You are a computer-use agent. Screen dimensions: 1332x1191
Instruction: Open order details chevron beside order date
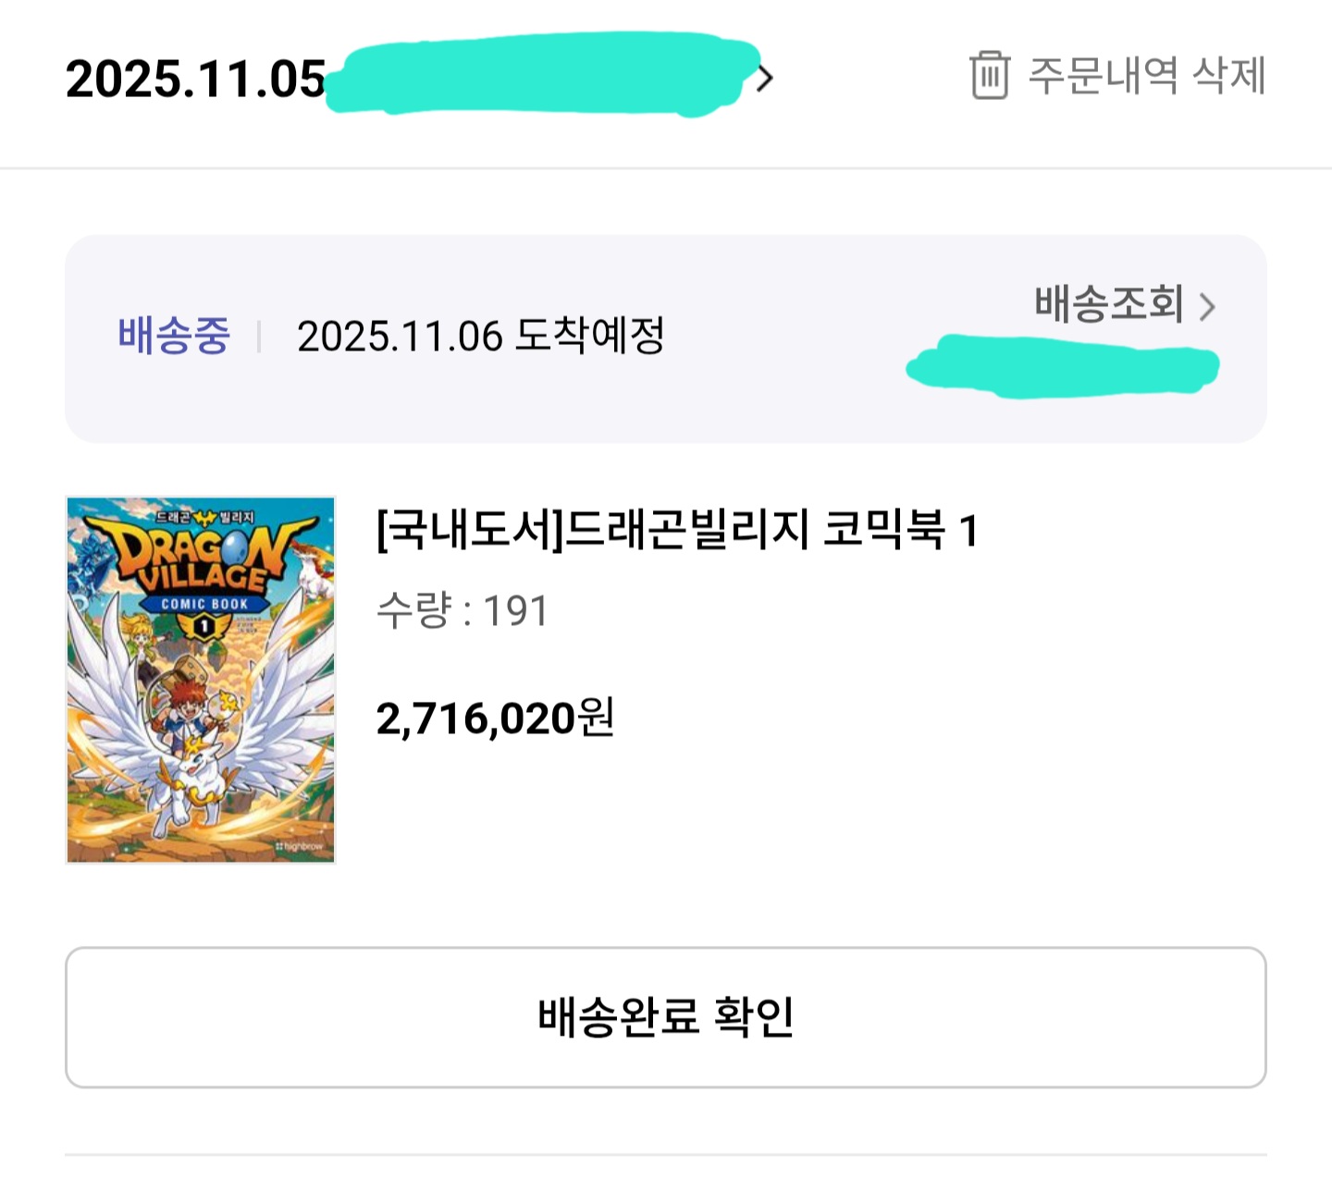764,79
